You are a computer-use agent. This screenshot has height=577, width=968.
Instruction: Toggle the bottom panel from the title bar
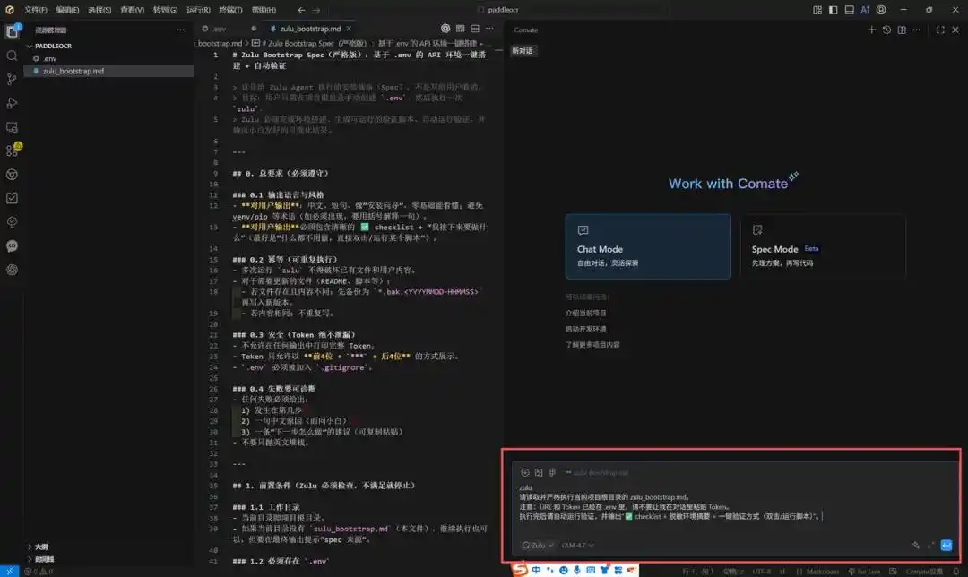point(850,10)
